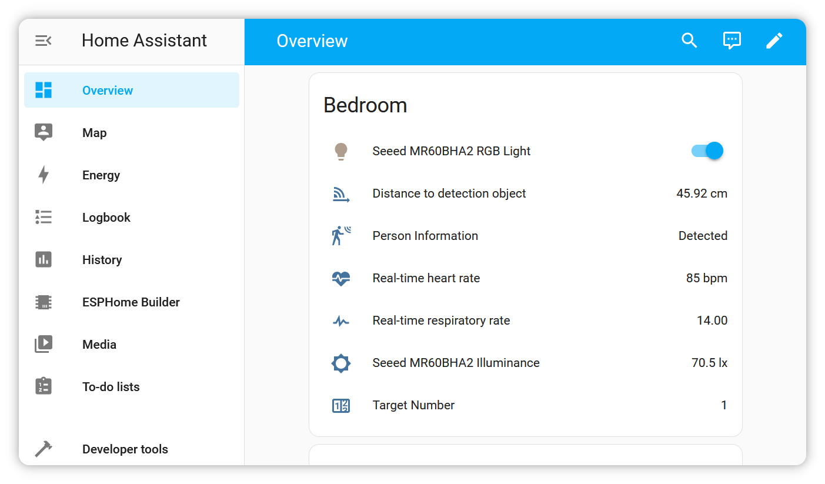Open Seeed MR60BHA2 RGB Light details

452,151
